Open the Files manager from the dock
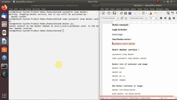 click(x=4, y=24)
